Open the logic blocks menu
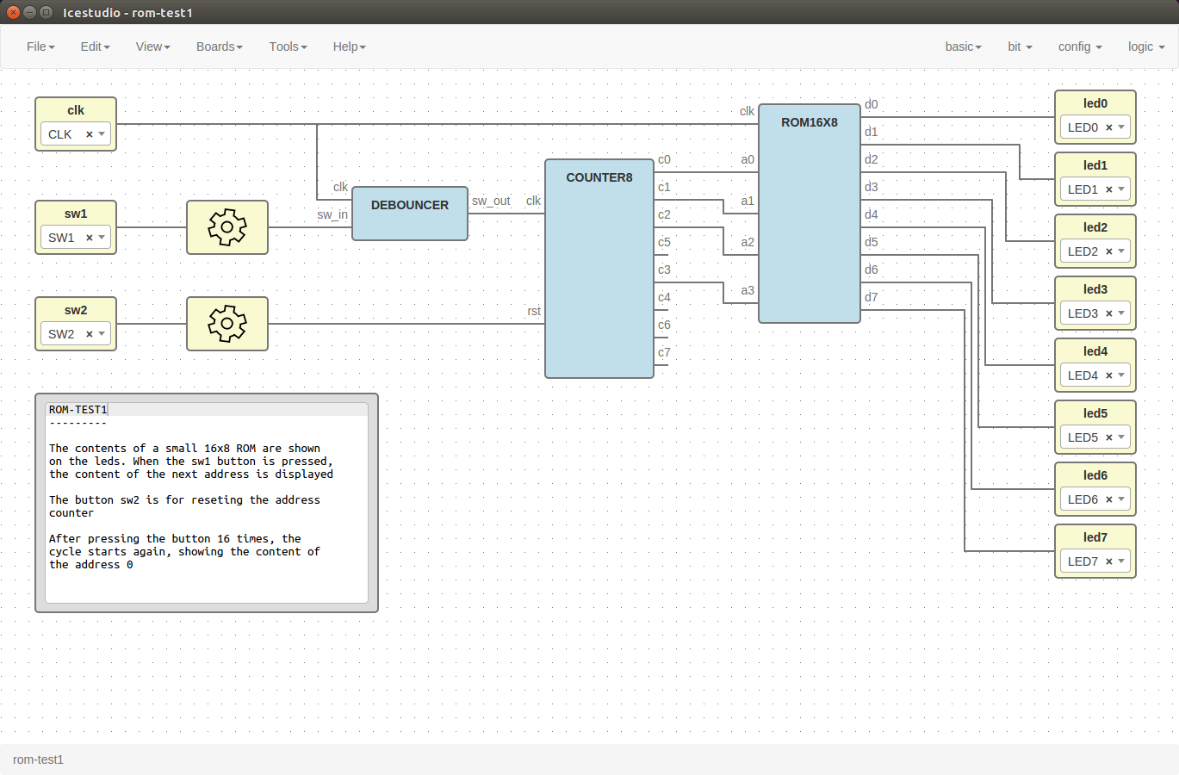This screenshot has height=775, width=1179. (x=1145, y=46)
